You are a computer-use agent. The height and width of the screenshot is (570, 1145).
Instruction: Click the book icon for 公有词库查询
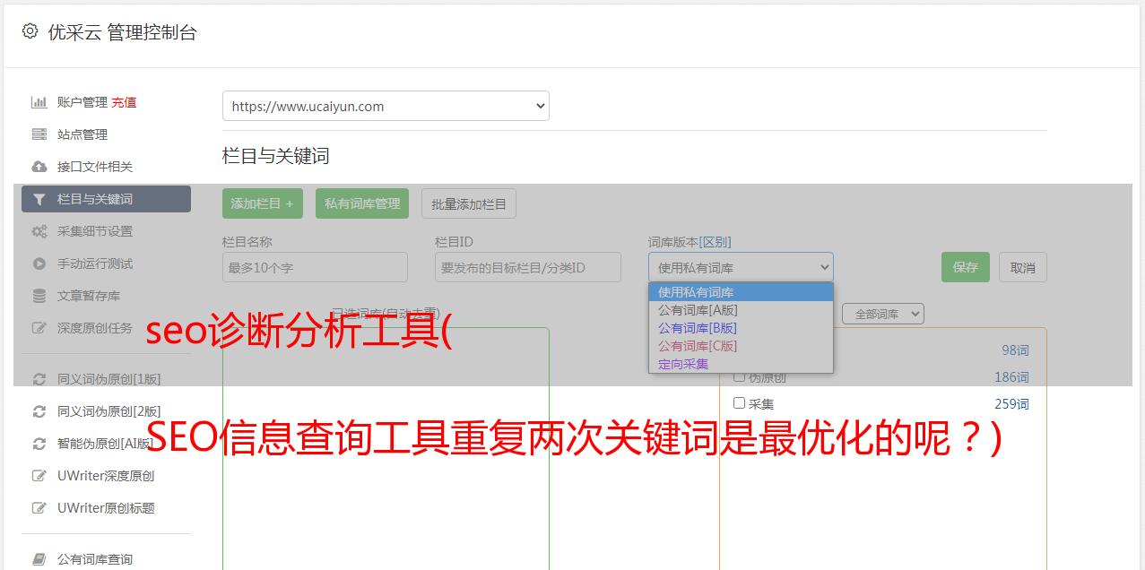click(39, 559)
